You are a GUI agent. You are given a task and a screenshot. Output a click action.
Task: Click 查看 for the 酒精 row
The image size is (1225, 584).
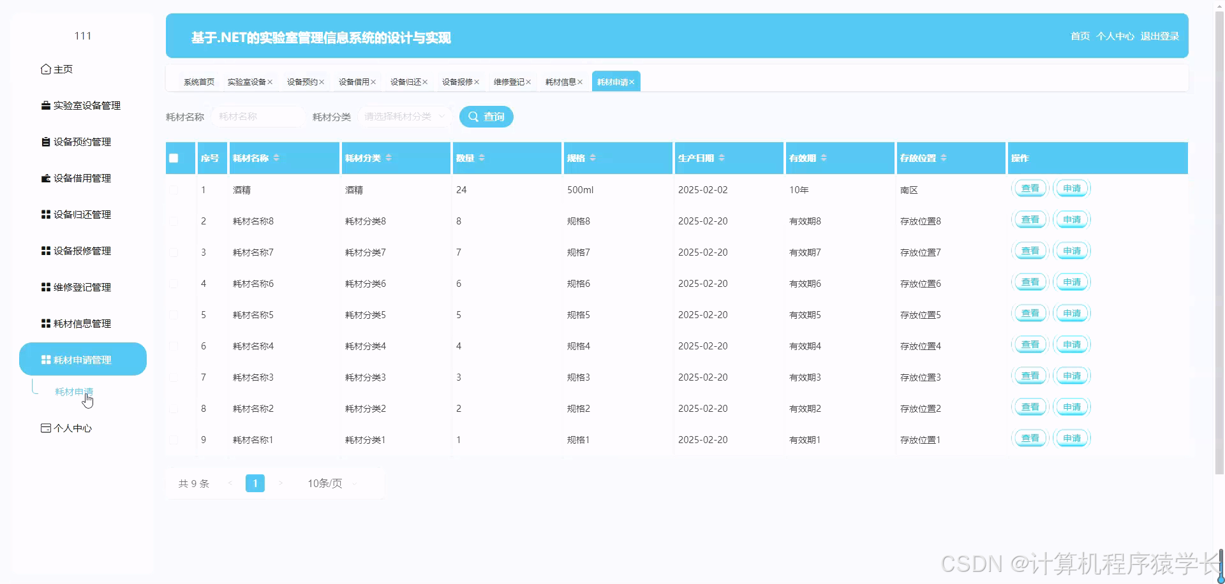(1030, 189)
